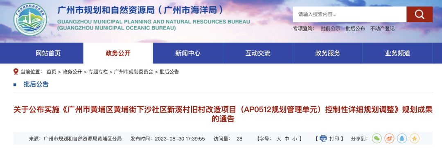Viewport: 442px width, 152px height.
Task: Click the red search magnifier button
Action: tap(419, 14)
